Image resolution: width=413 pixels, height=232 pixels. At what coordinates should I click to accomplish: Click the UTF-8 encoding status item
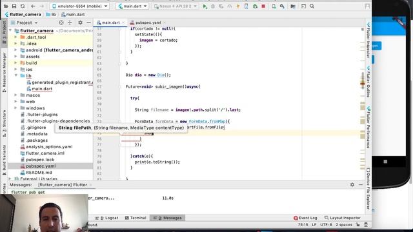[326, 225]
